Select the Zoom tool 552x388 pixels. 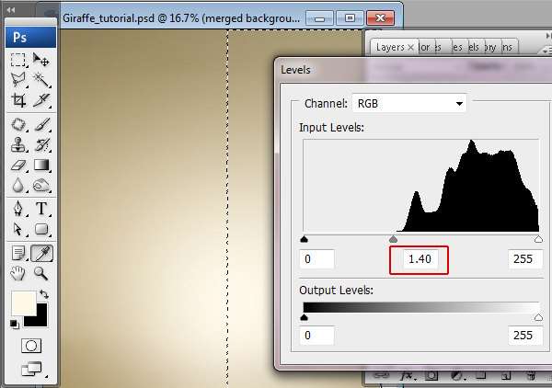click(x=41, y=273)
